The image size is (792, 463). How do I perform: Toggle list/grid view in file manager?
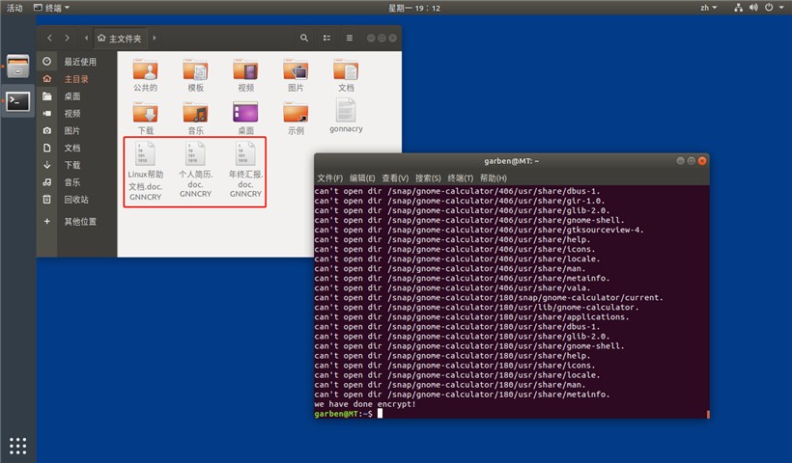(326, 38)
